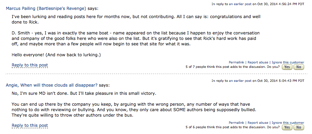The width and height of the screenshot is (312, 134).
Task: Vote No on Marcus's post
Action: (x=299, y=67)
